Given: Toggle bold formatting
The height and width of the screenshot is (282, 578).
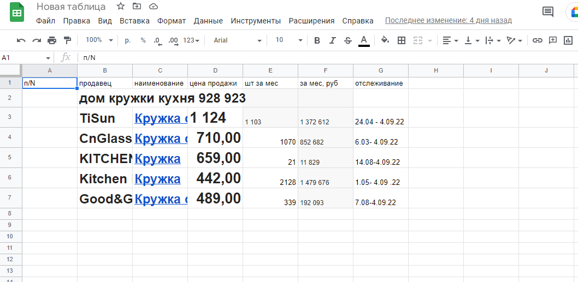Looking at the screenshot, I should 317,40.
